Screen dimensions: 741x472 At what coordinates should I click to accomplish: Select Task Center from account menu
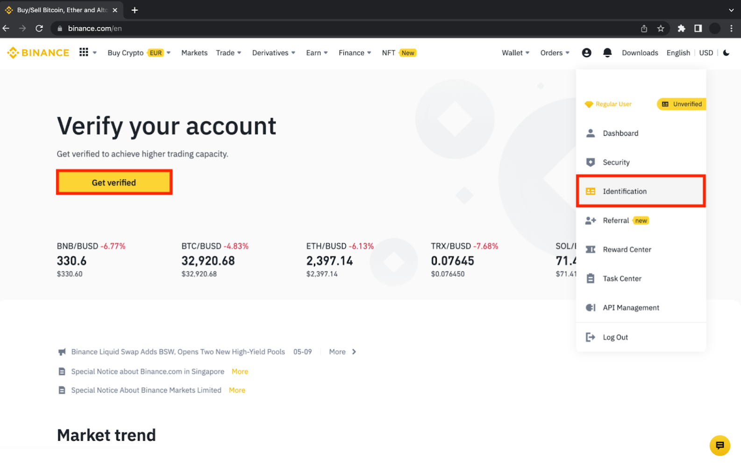pyautogui.click(x=641, y=278)
